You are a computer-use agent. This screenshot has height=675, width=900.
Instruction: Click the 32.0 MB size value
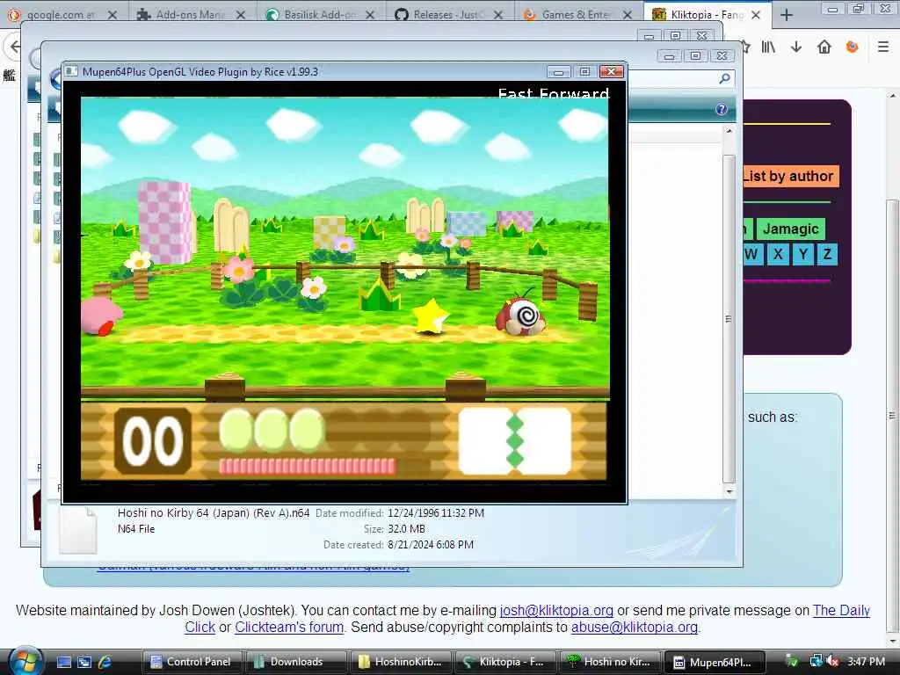click(406, 529)
